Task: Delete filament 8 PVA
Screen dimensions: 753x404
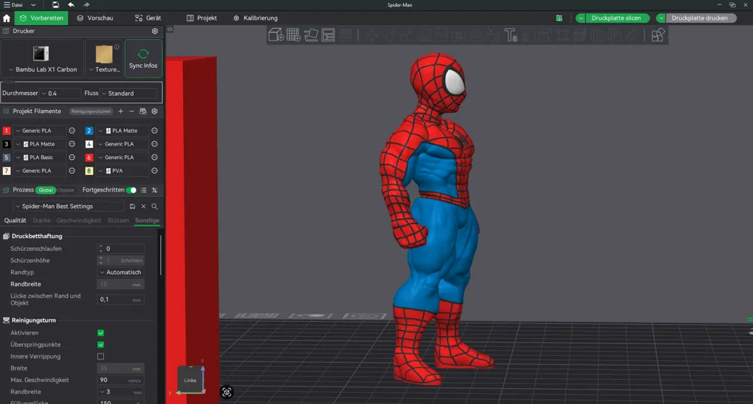Action: click(154, 171)
